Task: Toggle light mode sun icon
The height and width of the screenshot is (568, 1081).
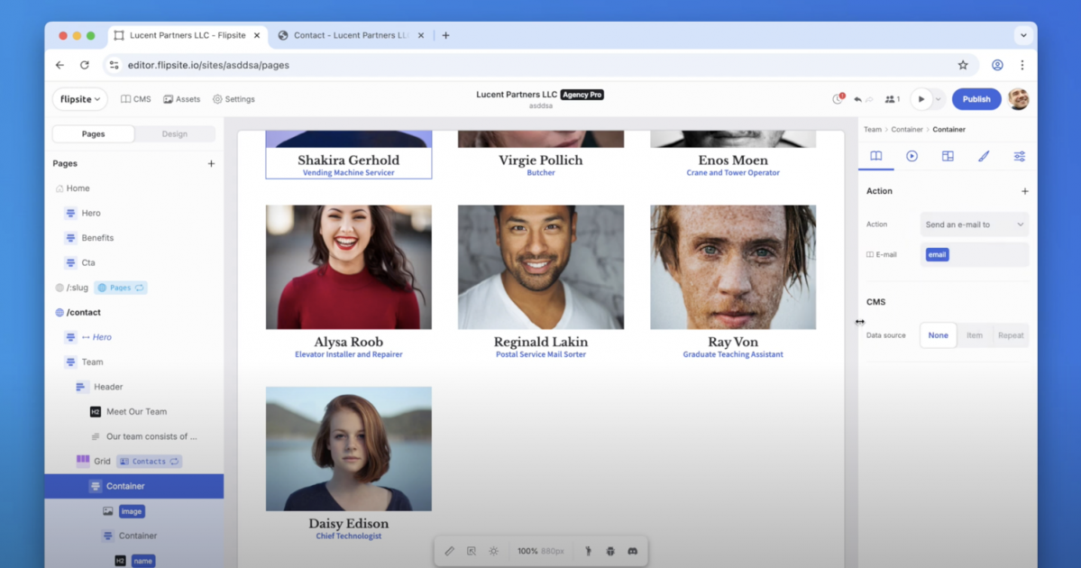Action: 494,552
